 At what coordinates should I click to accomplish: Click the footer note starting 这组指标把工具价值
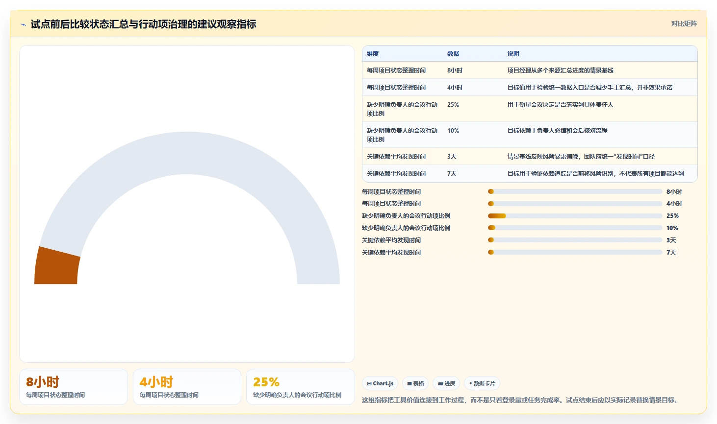point(521,400)
